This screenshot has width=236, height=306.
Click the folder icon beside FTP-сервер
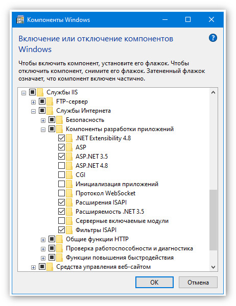pyautogui.click(x=50, y=101)
